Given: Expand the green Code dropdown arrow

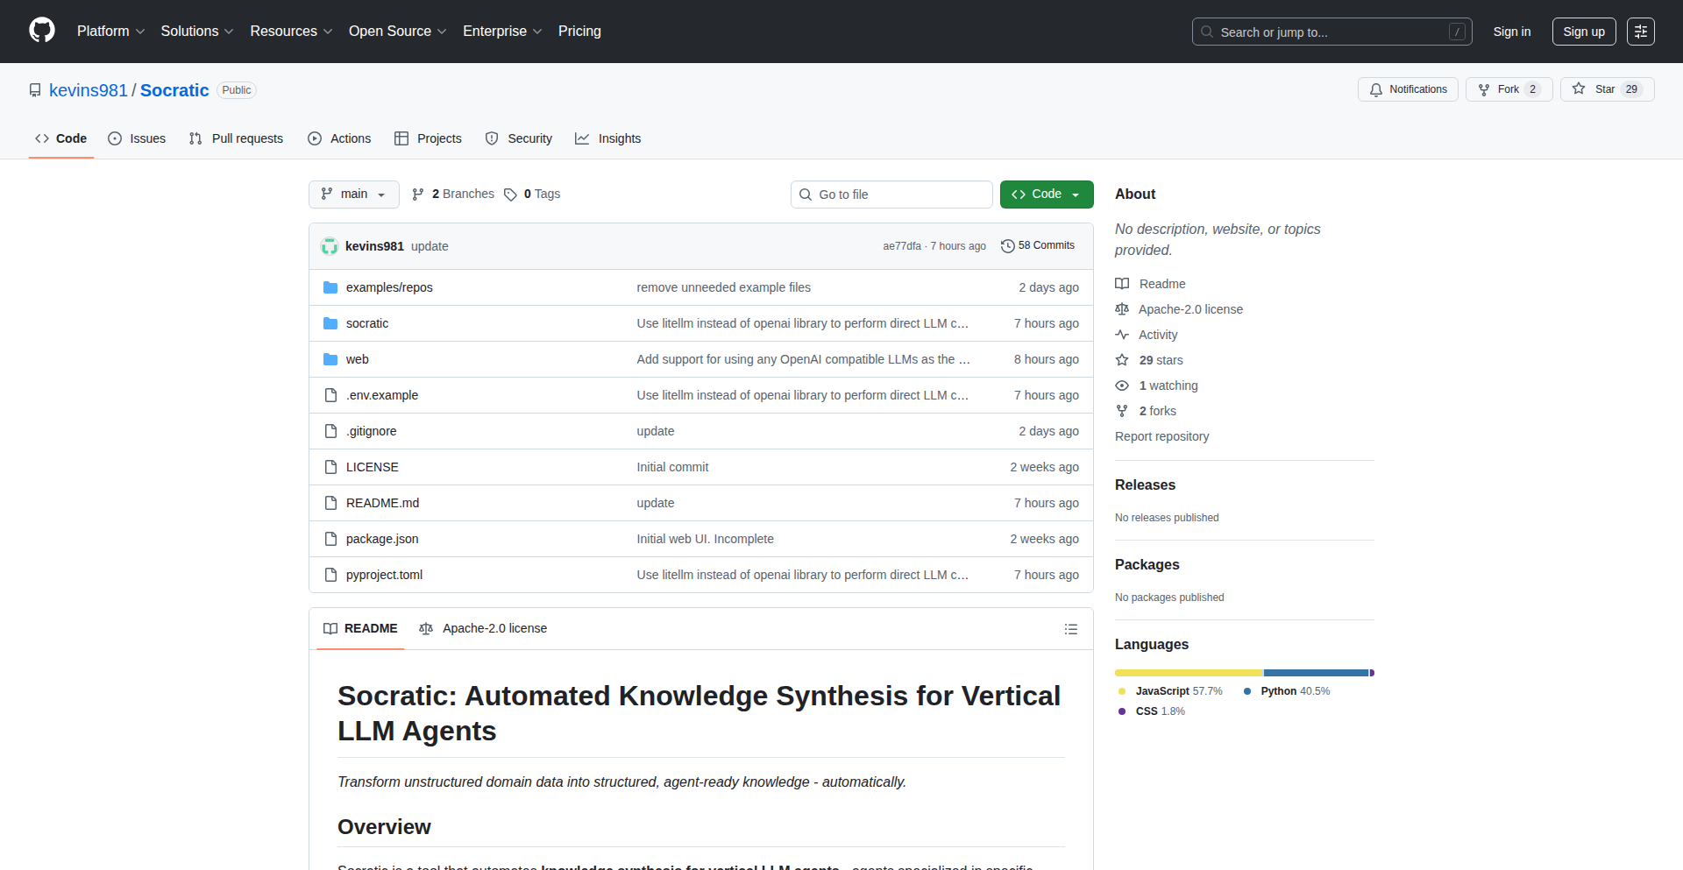Looking at the screenshot, I should pyautogui.click(x=1076, y=194).
